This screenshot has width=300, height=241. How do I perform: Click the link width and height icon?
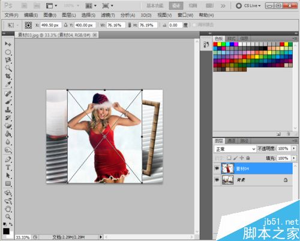130,25
